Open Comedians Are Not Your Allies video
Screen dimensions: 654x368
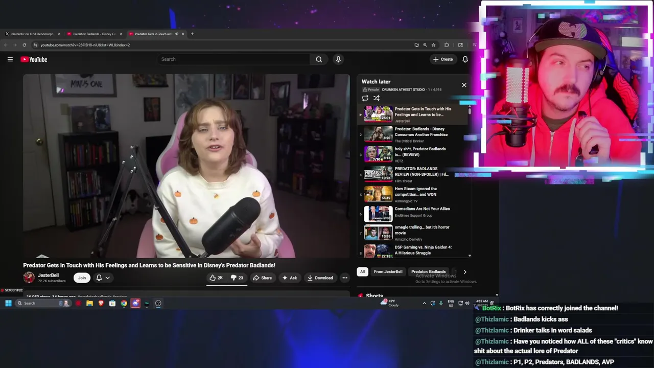point(413,214)
